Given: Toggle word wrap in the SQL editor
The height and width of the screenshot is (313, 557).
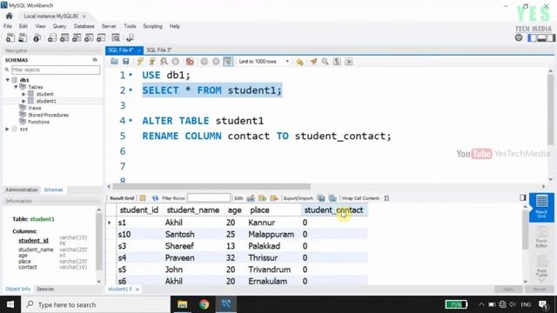Looking at the screenshot, I should tap(348, 62).
